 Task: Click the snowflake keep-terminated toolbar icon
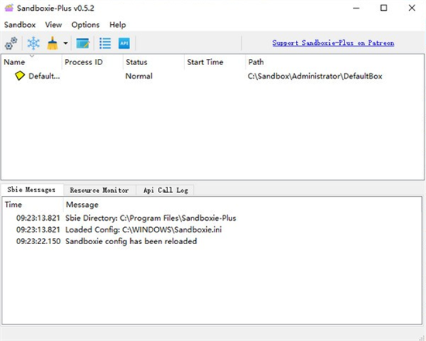(33, 43)
